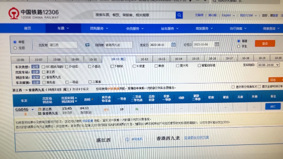
Task: Click the 目的地 destination input field
Action: (x=118, y=45)
